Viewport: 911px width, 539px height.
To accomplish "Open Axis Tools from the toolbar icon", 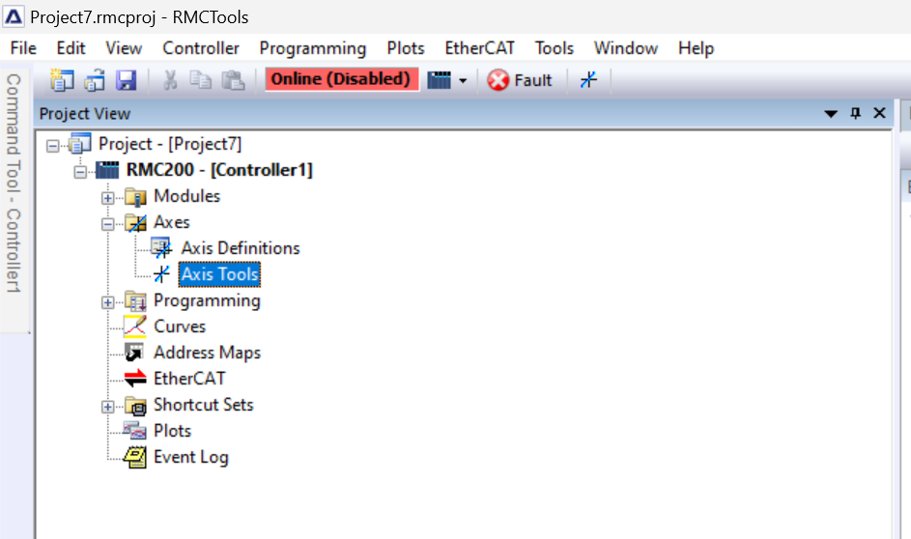I will click(x=588, y=79).
